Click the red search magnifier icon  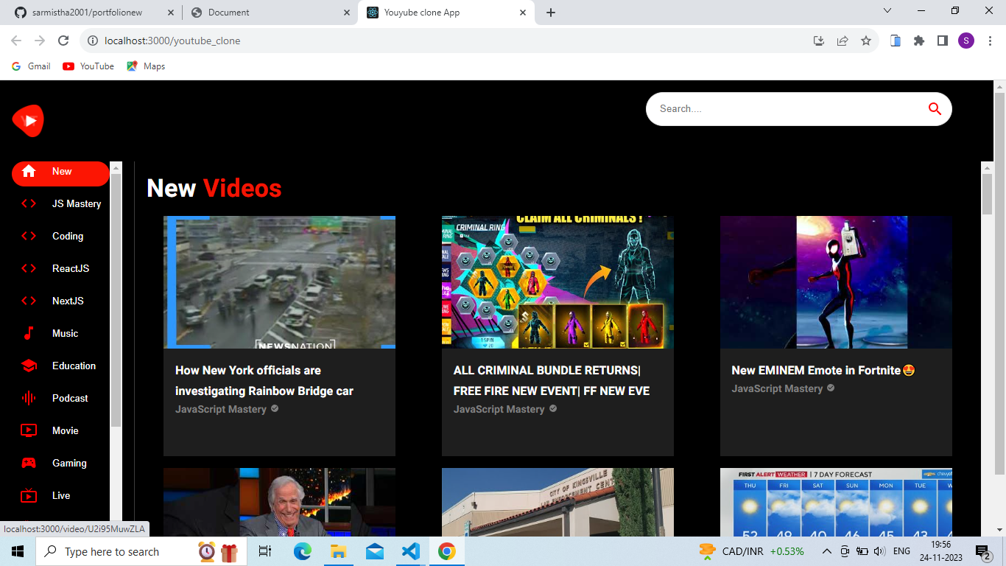pos(935,109)
